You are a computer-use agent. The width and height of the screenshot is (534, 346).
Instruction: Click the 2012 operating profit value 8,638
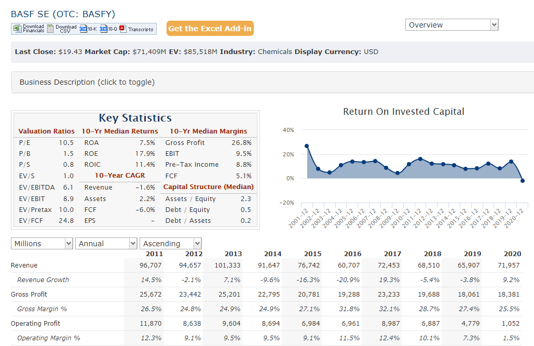coord(192,323)
